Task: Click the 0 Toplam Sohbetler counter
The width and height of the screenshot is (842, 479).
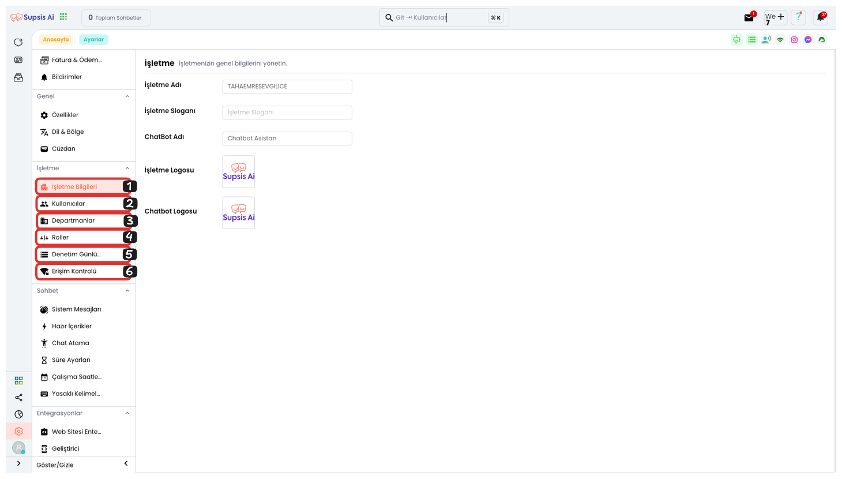Action: click(x=116, y=18)
